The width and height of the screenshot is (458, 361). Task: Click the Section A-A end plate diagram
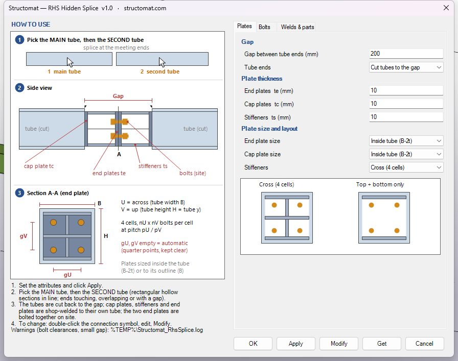pyautogui.click(x=67, y=236)
